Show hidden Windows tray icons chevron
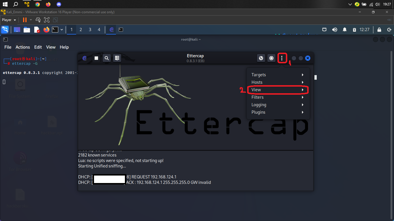The width and height of the screenshot is (394, 221). pyautogui.click(x=350, y=4)
